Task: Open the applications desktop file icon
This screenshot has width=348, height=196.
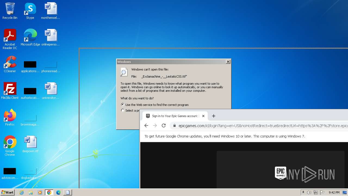Action: tap(30, 67)
